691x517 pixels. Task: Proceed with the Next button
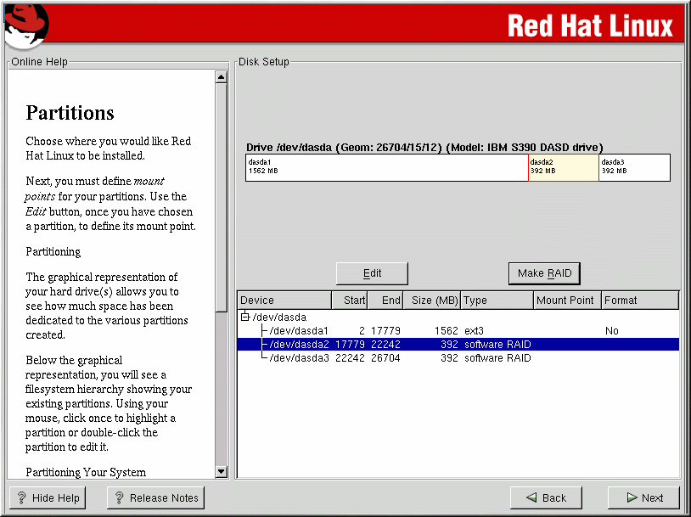pos(643,498)
